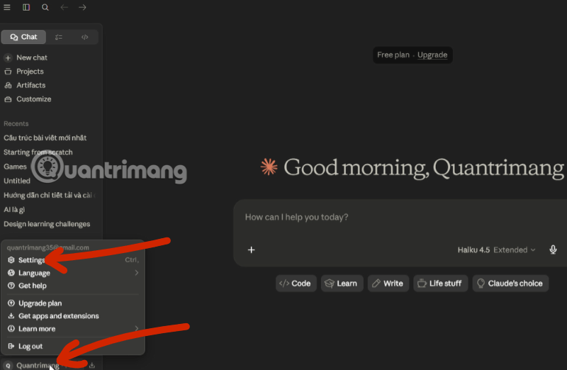Image resolution: width=567 pixels, height=370 pixels.
Task: Open recent chat 'Games'
Action: [15, 167]
